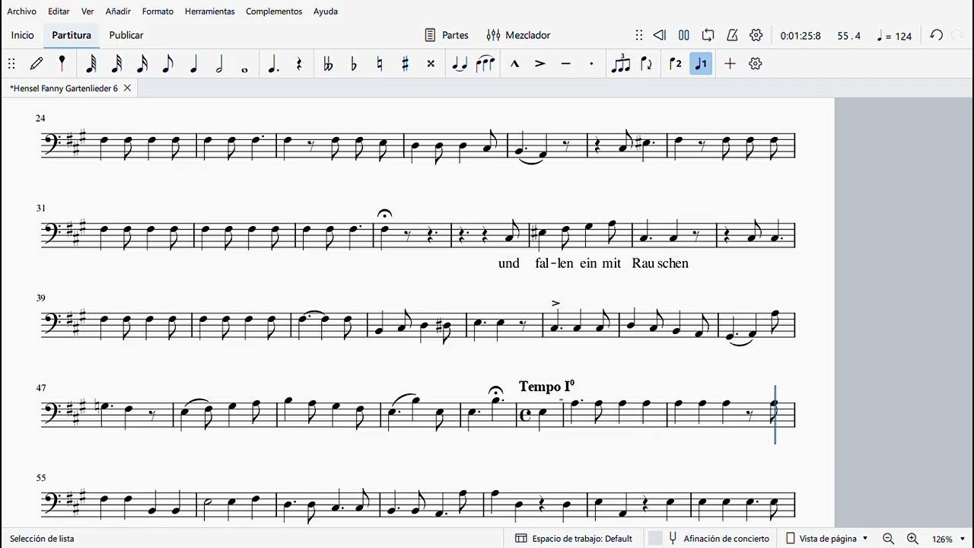Switch to voice 1
Image resolution: width=974 pixels, height=548 pixels.
[x=701, y=64]
